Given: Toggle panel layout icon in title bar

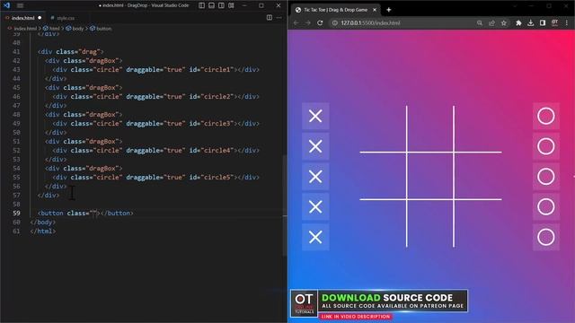Looking at the screenshot, I should coord(212,5).
